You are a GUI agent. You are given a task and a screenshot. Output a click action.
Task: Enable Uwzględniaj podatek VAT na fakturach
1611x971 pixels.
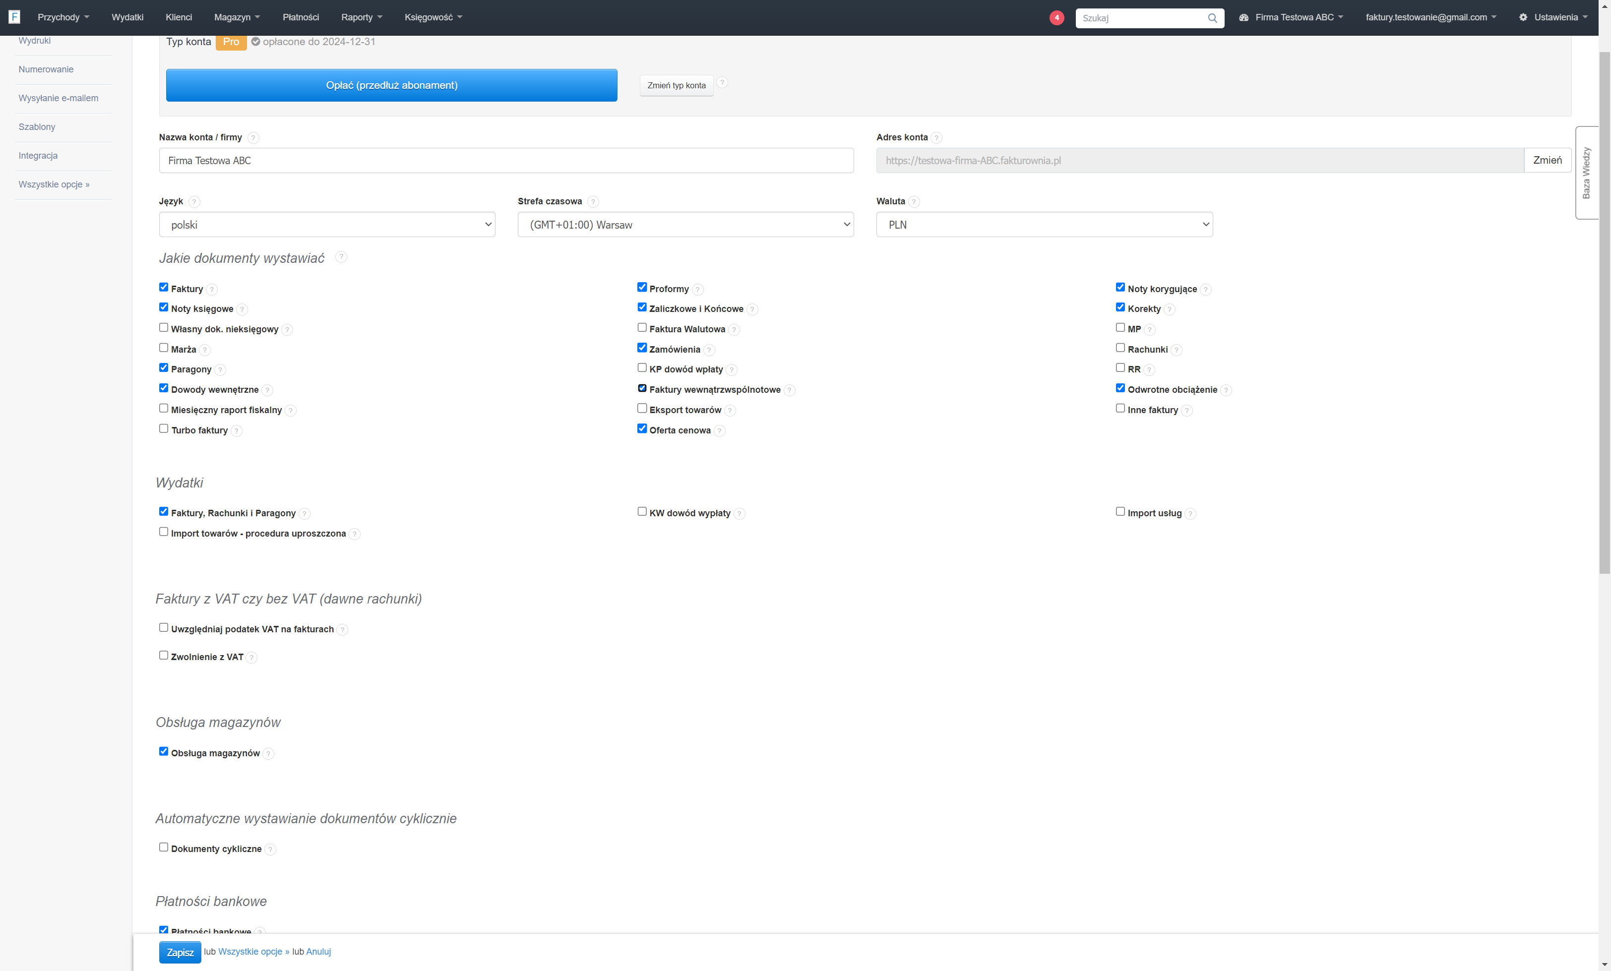(x=164, y=628)
